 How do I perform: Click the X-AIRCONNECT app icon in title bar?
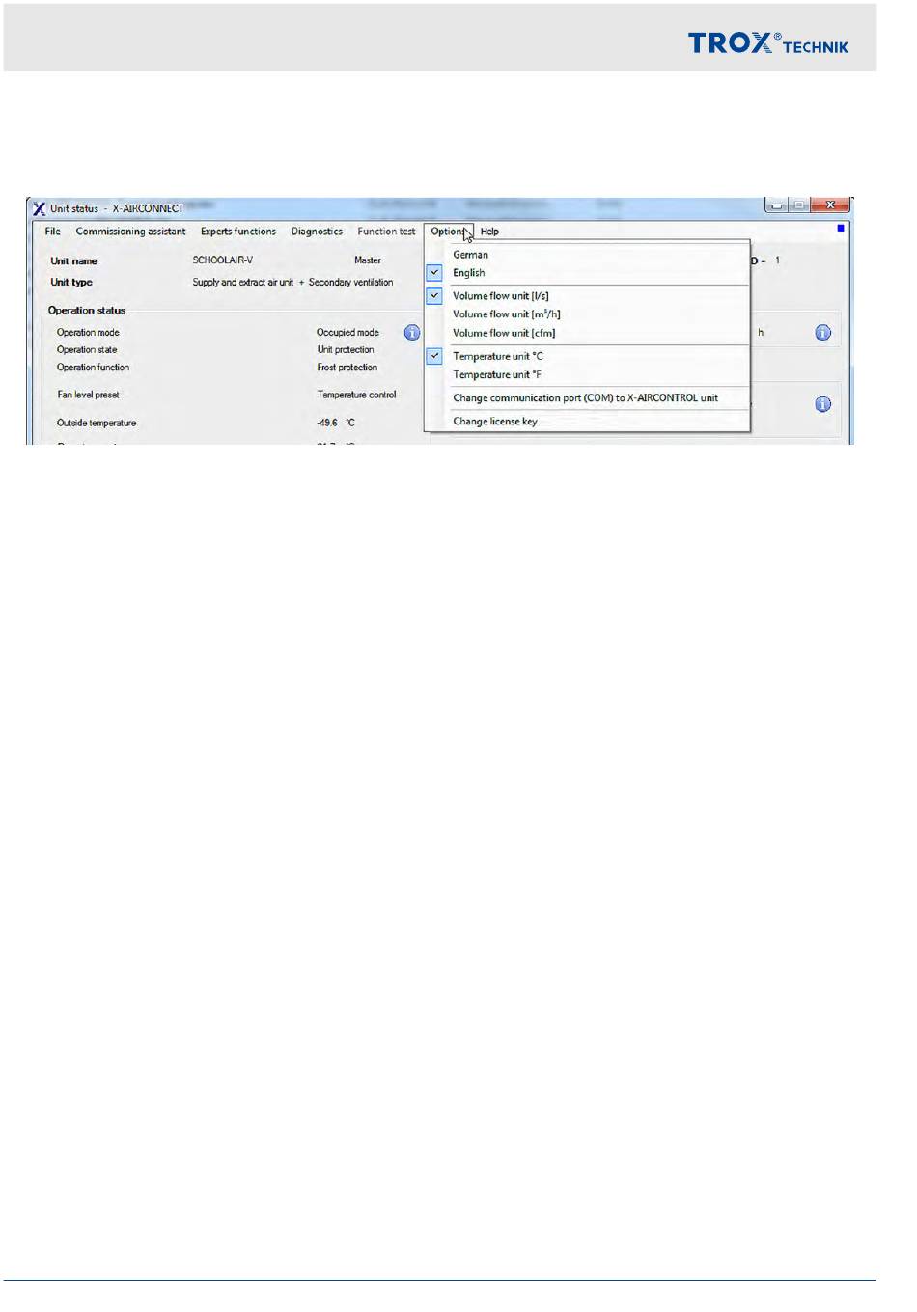(39, 208)
